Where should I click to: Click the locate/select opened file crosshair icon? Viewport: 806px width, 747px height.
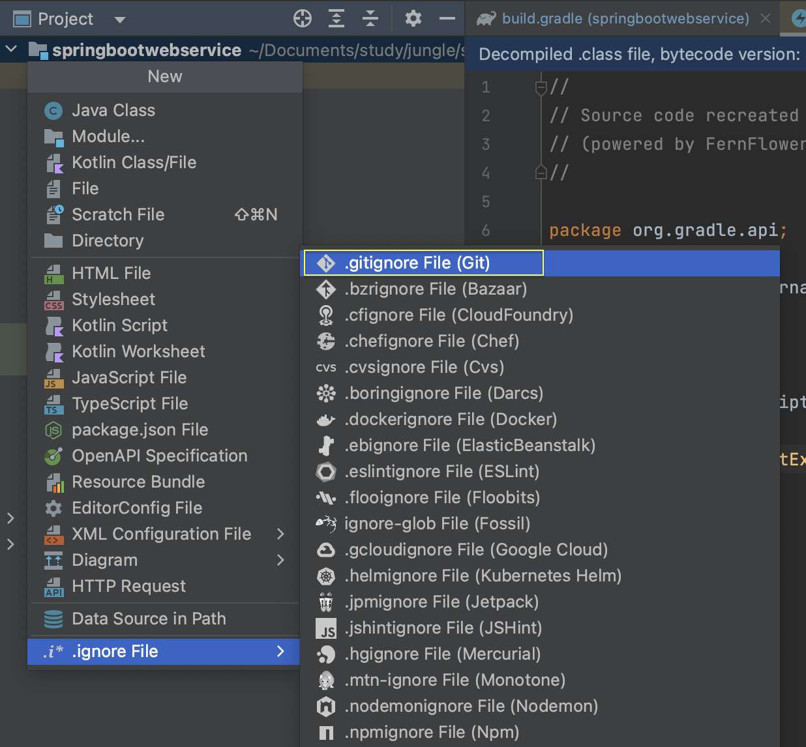[303, 18]
